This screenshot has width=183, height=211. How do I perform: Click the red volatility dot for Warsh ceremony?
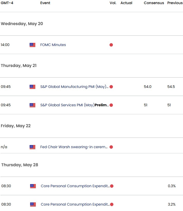pos(111,147)
